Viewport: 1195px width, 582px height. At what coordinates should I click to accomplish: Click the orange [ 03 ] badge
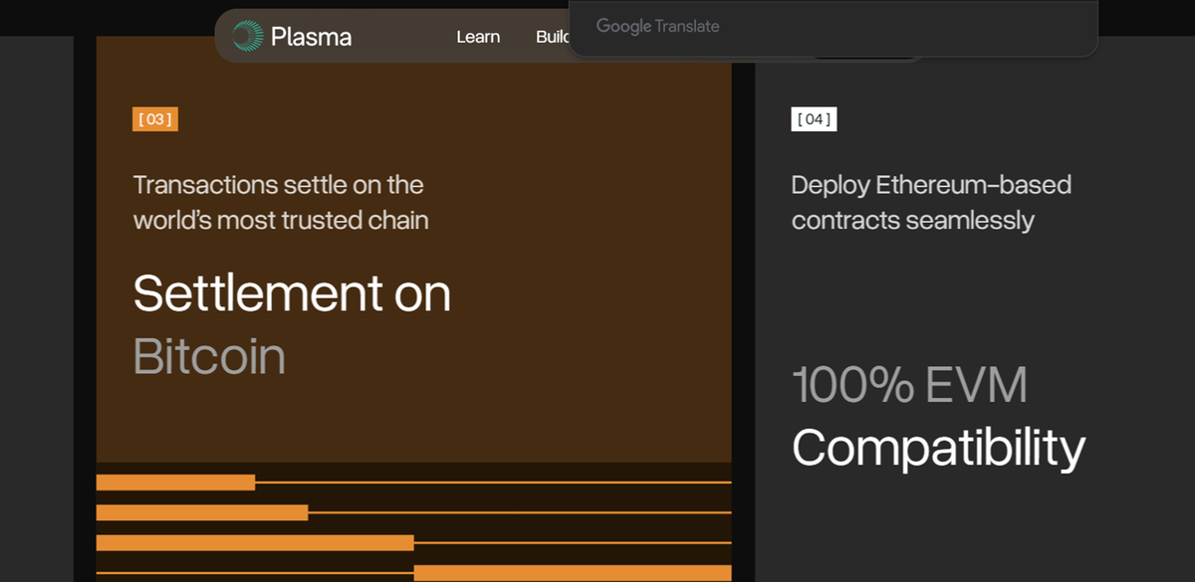155,119
